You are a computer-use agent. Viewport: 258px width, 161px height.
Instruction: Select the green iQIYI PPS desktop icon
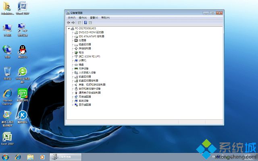pyautogui.click(x=23, y=95)
